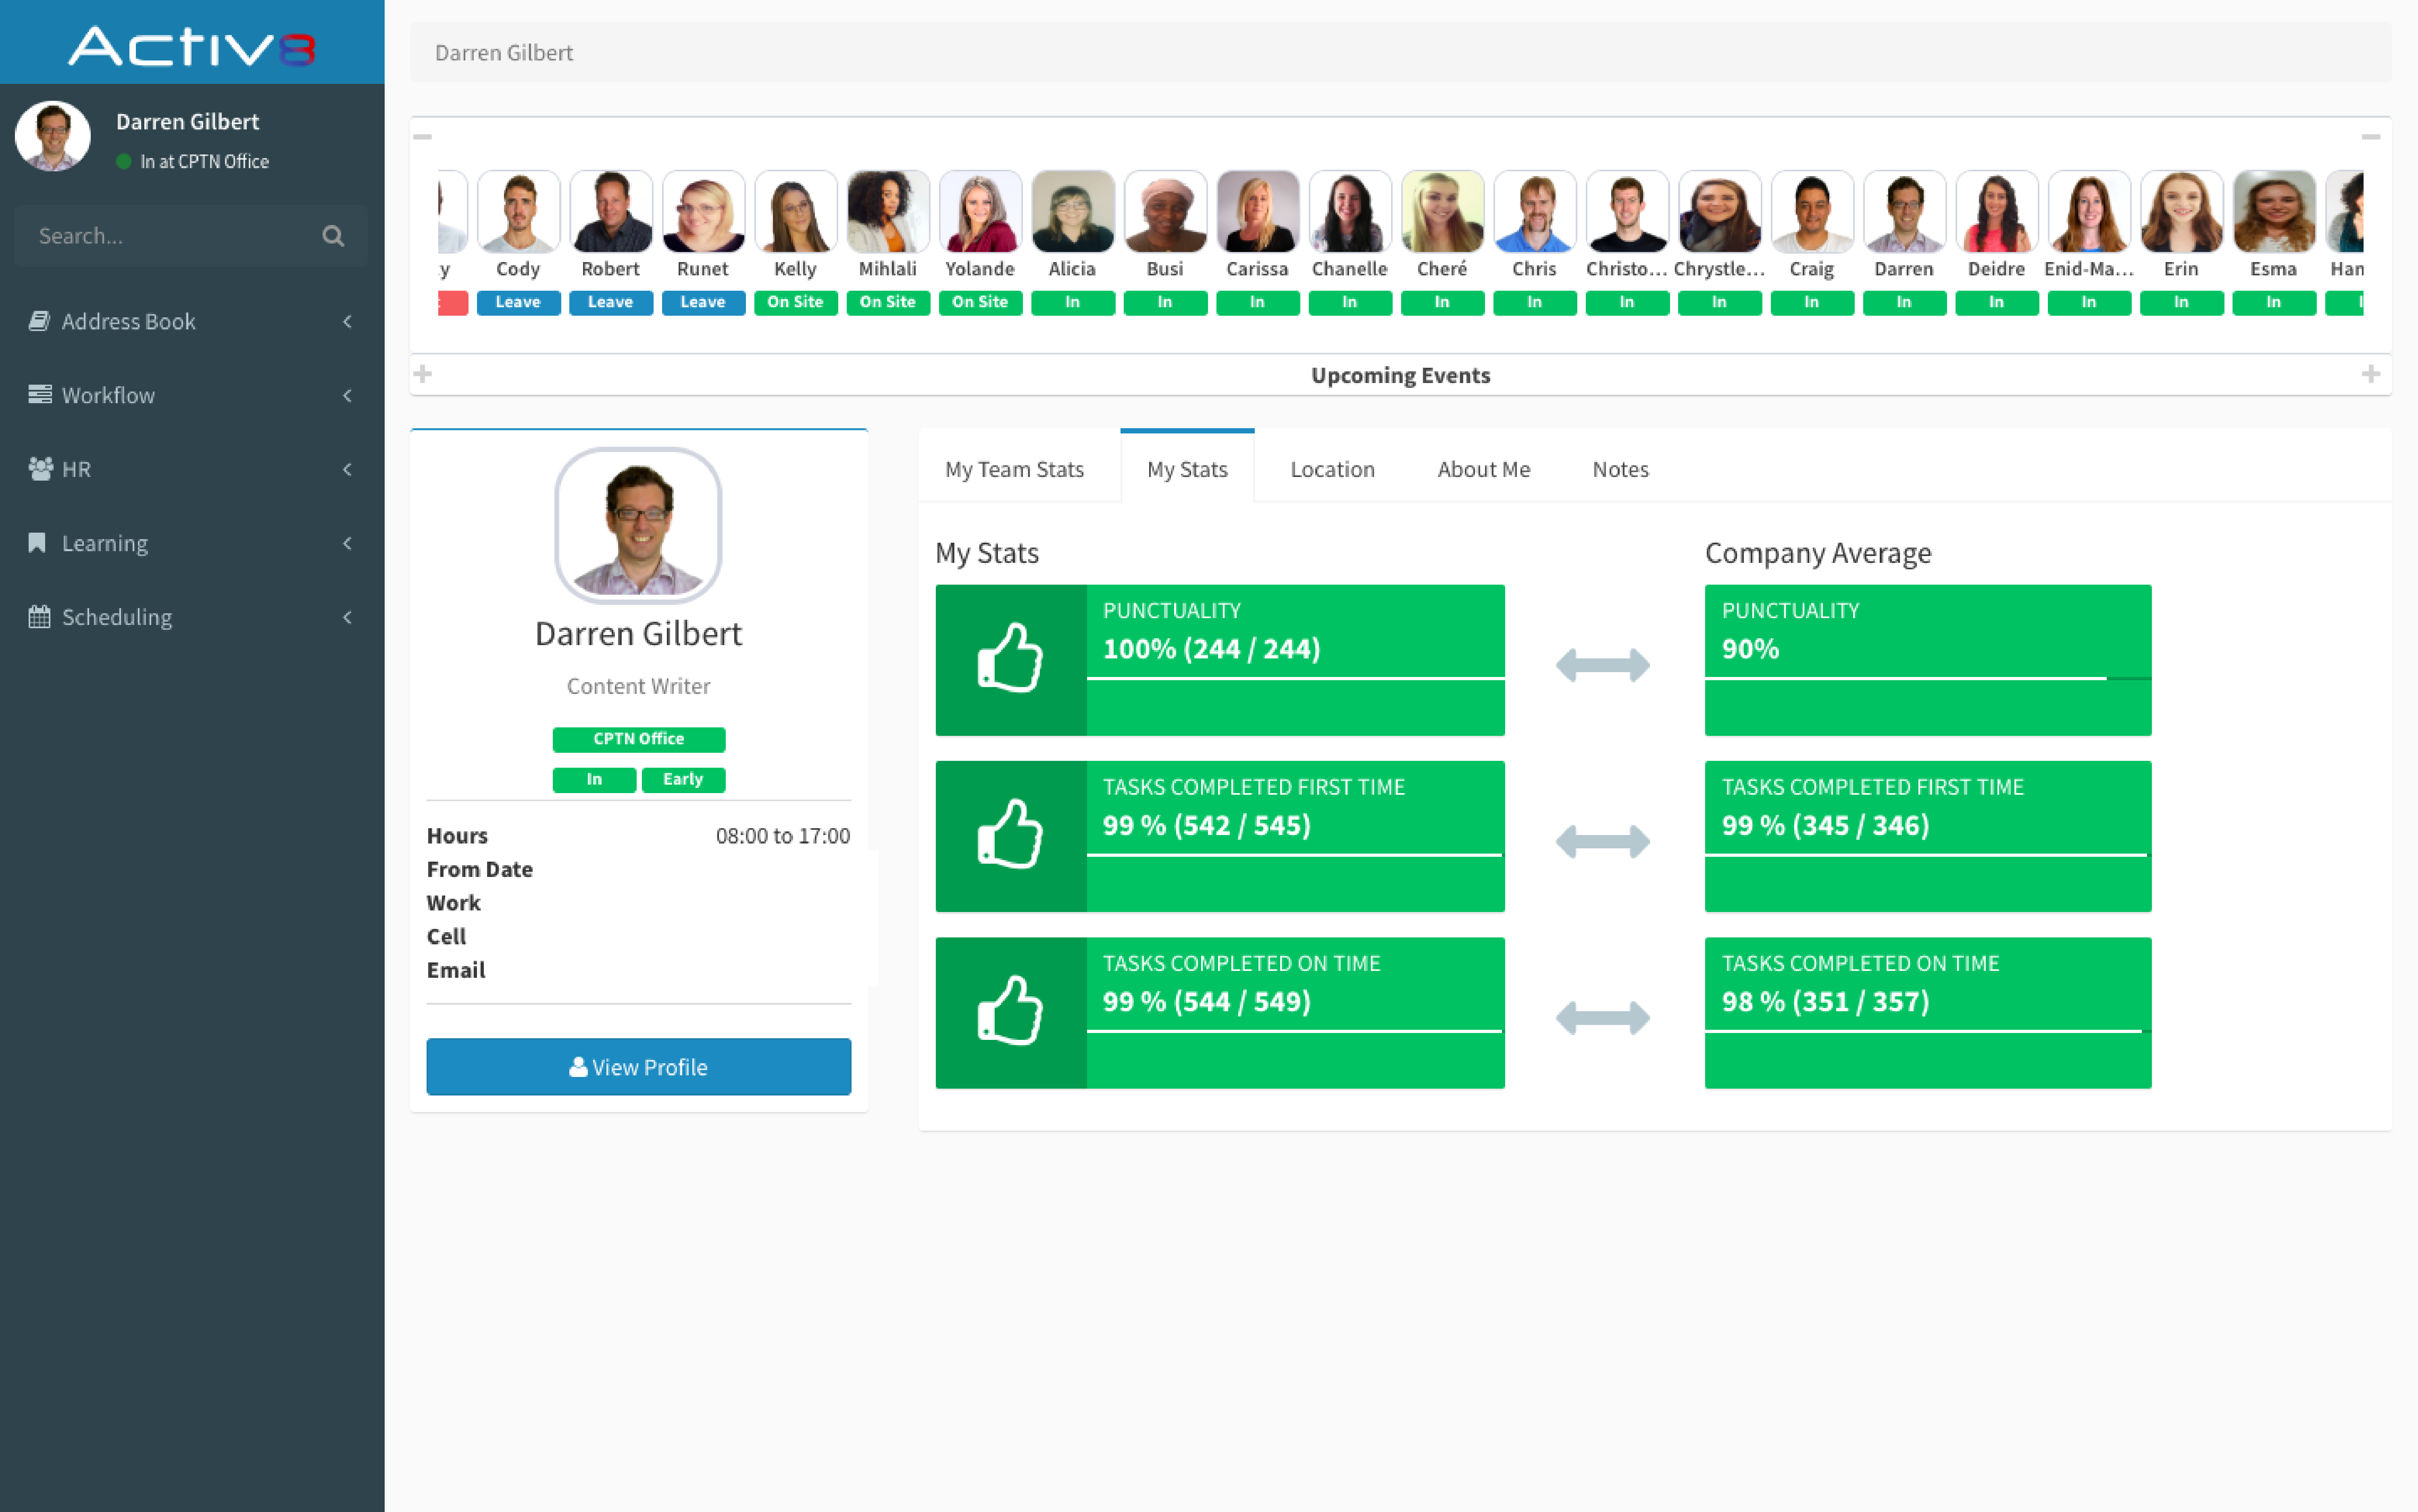This screenshot has width=2418, height=1512.
Task: Click the Early status badge on the profile card
Action: 683,780
